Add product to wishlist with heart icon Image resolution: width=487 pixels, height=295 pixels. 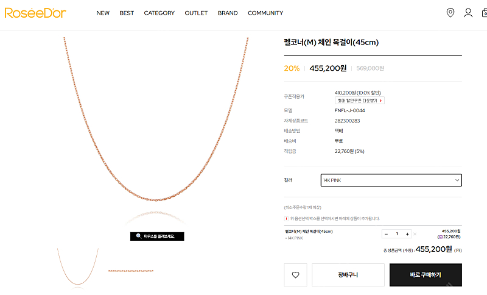tap(295, 275)
